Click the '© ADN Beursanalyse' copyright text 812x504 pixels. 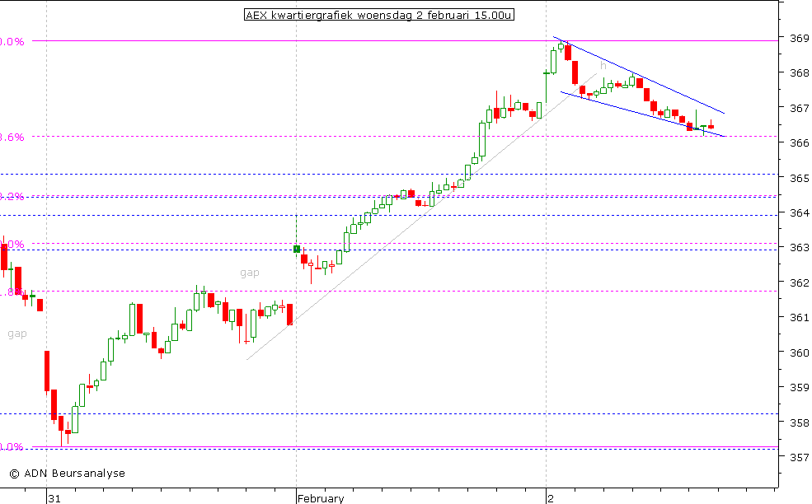tap(68, 473)
